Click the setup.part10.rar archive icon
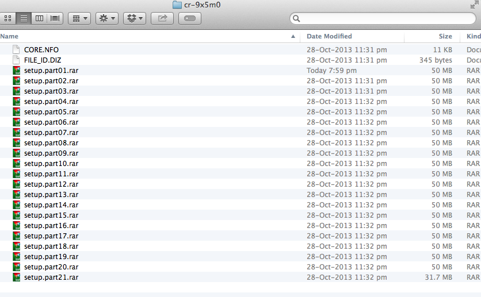Viewport: 481px width, 297px height. tap(17, 164)
